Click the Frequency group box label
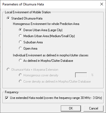Screen dimensions: 106x113 12,92
